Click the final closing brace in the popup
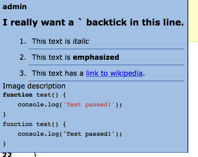Image resolution: width=198 pixels, height=157 pixels. [x=5, y=144]
